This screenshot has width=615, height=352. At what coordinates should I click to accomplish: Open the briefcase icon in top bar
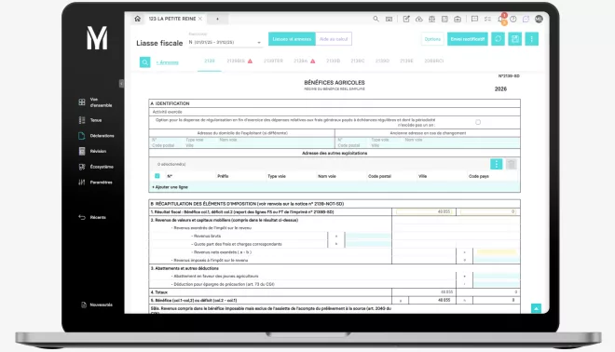click(458, 19)
